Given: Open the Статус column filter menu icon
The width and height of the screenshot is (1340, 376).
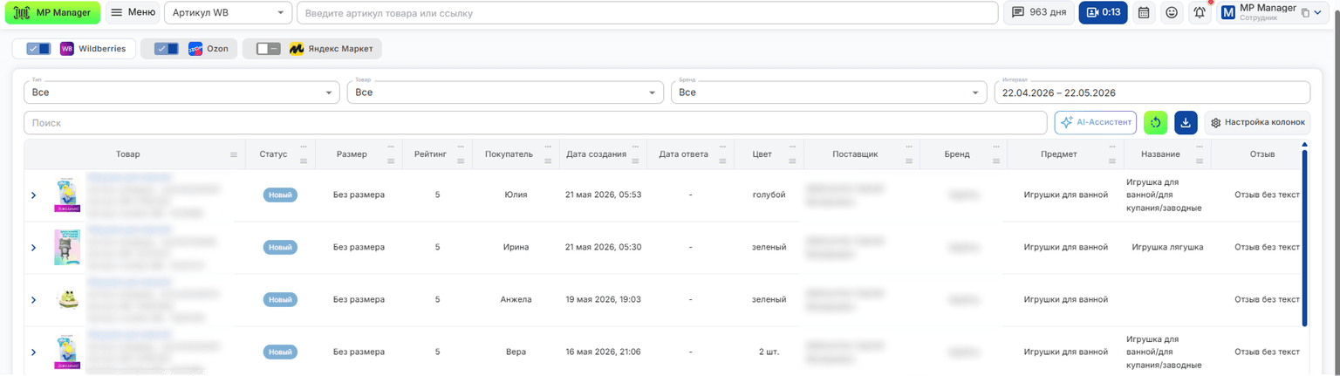Looking at the screenshot, I should coord(304,161).
